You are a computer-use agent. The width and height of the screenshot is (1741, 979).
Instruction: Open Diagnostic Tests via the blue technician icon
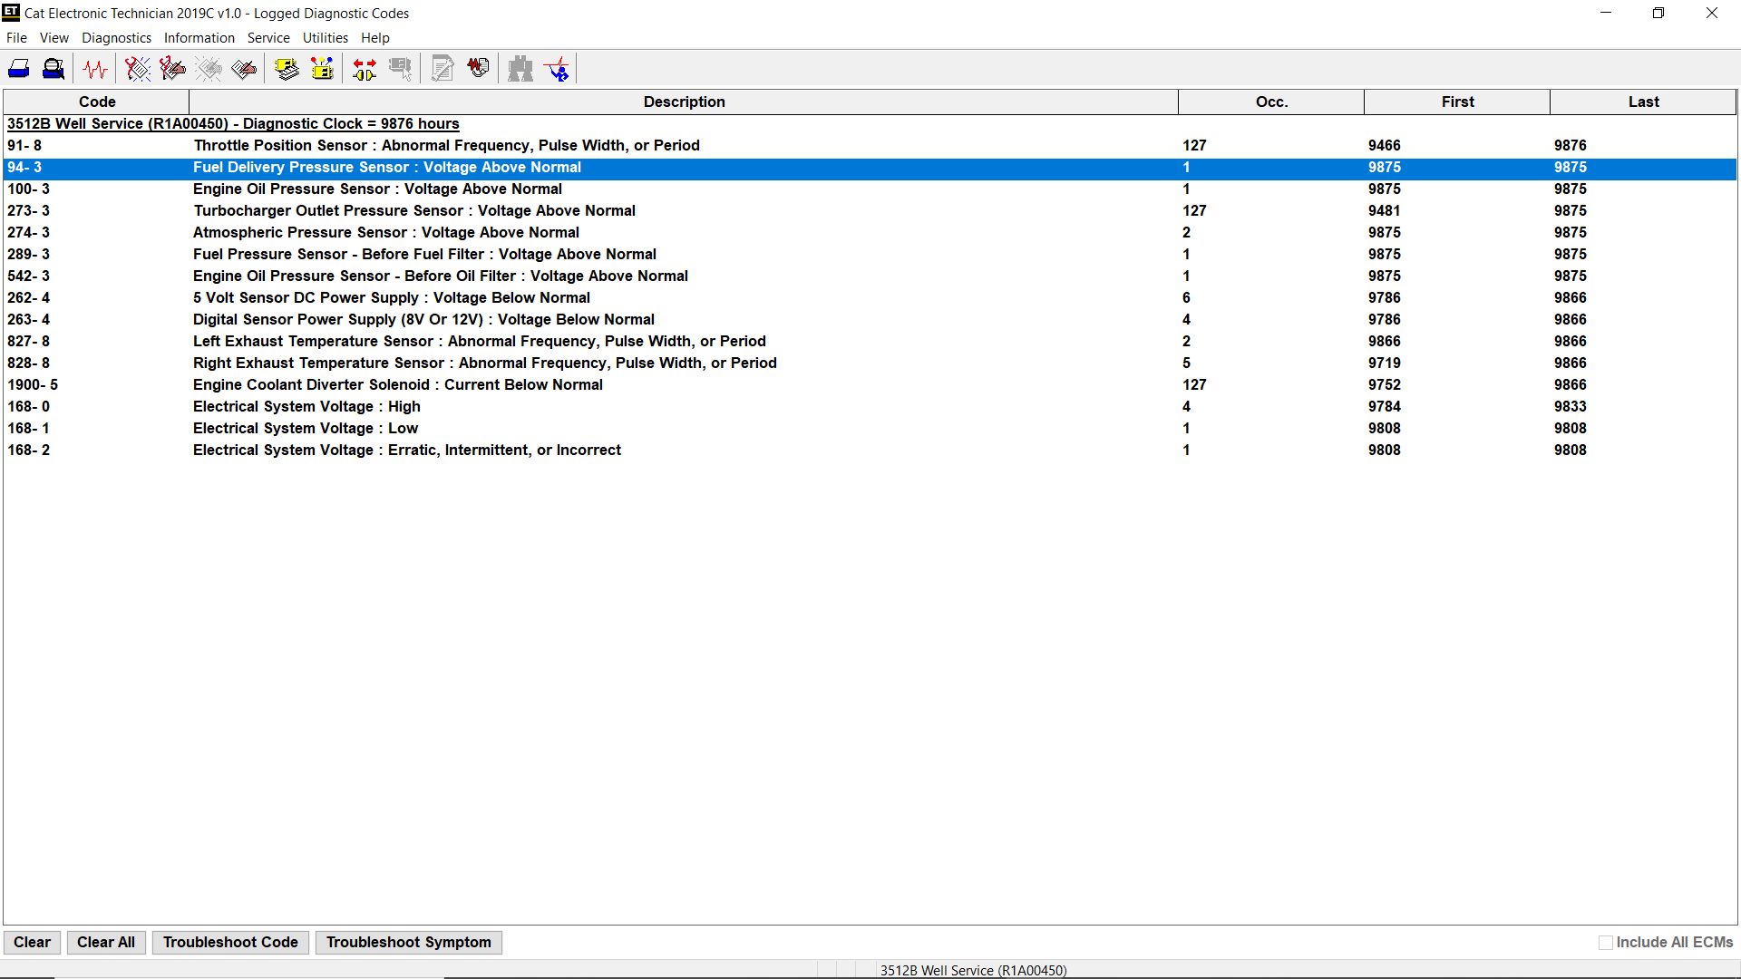(557, 68)
